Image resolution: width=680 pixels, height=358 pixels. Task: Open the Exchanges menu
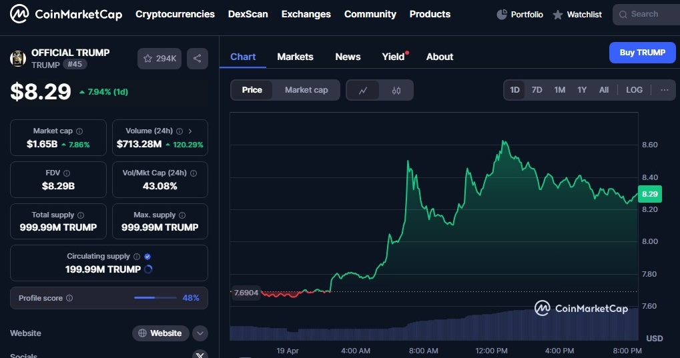(x=306, y=14)
